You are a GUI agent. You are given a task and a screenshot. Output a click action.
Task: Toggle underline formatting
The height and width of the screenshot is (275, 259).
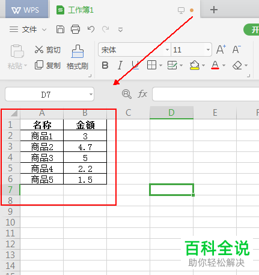click(x=135, y=65)
